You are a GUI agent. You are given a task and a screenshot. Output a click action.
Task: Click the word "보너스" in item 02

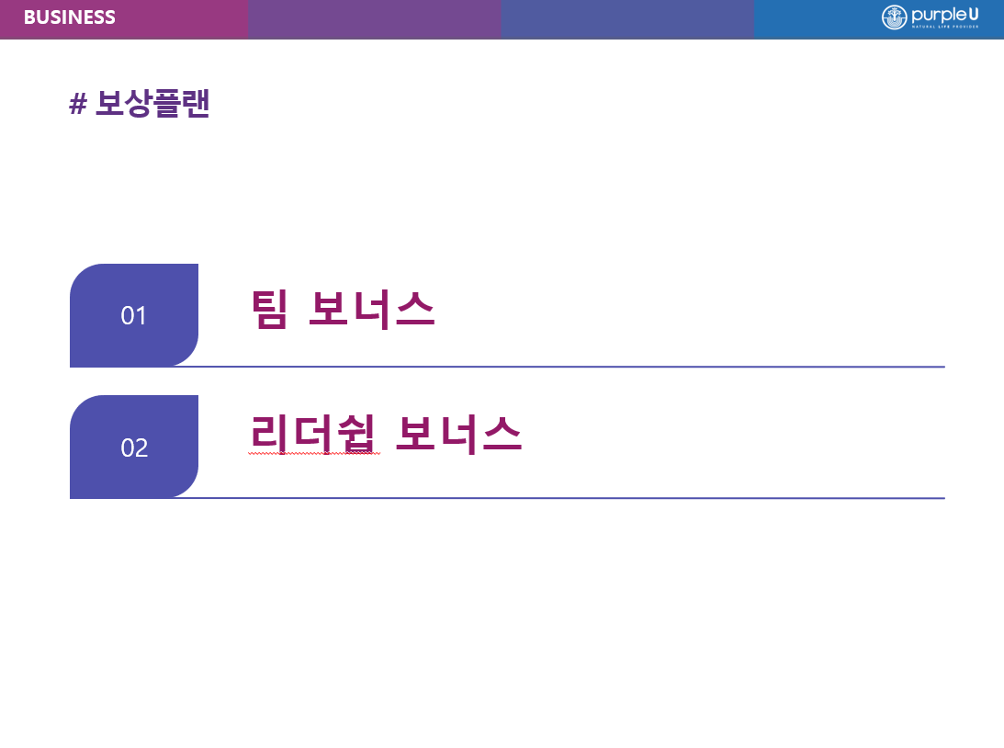coord(459,435)
